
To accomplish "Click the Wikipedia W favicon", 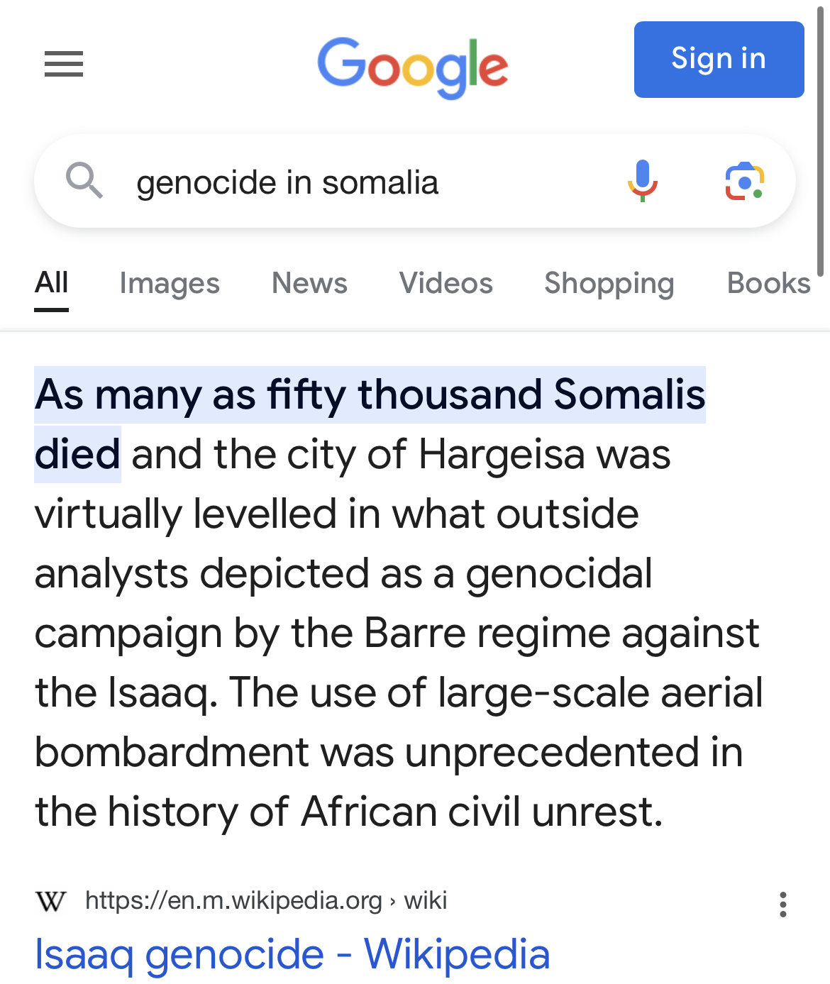I will coord(50,901).
